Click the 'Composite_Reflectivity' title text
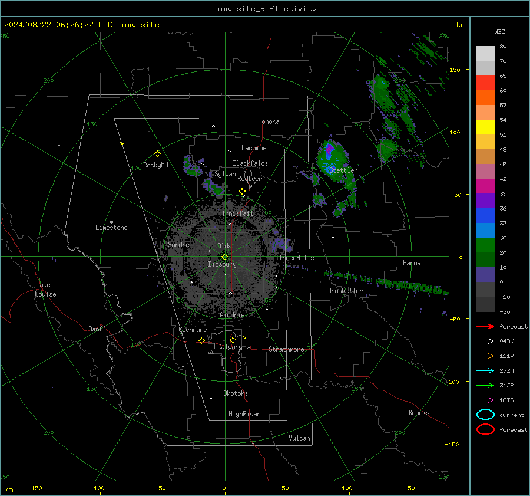The width and height of the screenshot is (530, 496). click(x=265, y=9)
